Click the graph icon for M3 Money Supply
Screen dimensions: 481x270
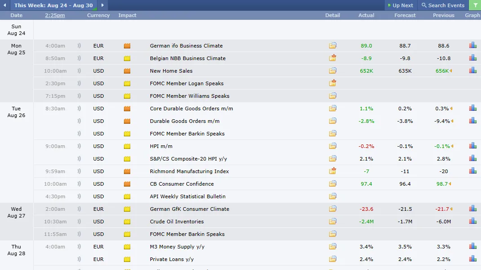pos(472,246)
